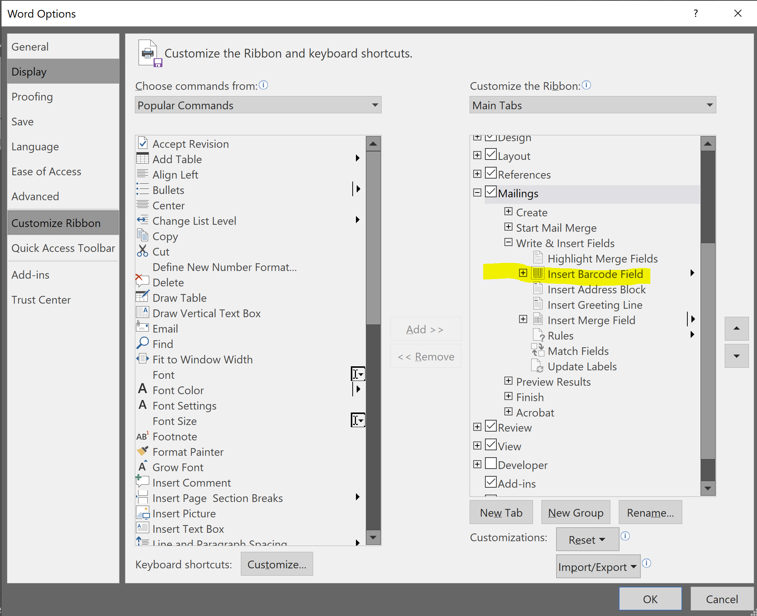The width and height of the screenshot is (757, 616).
Task: Select the Cut command scissors icon
Action: pos(143,251)
